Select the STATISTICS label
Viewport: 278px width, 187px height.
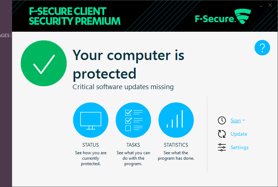176,145
